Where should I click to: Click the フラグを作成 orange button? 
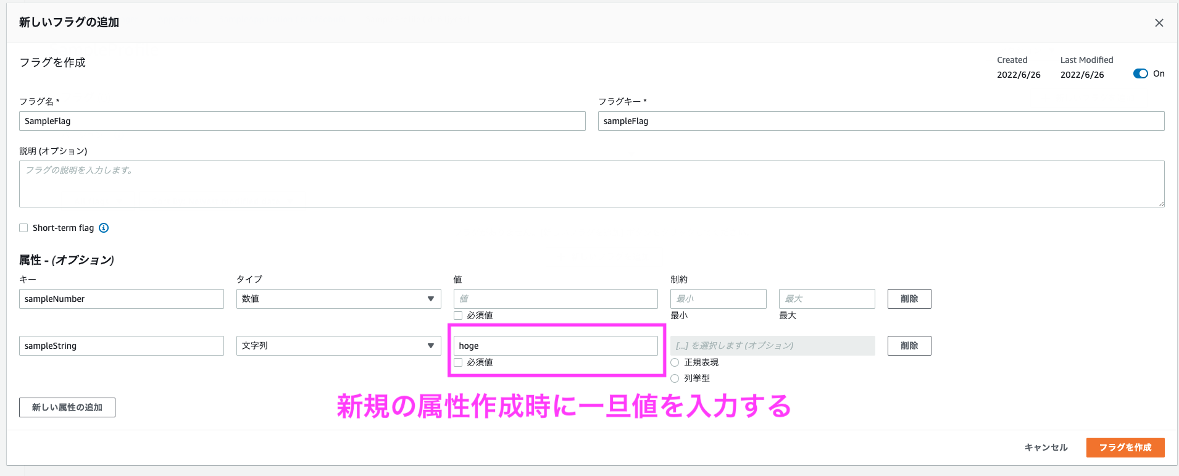1125,448
